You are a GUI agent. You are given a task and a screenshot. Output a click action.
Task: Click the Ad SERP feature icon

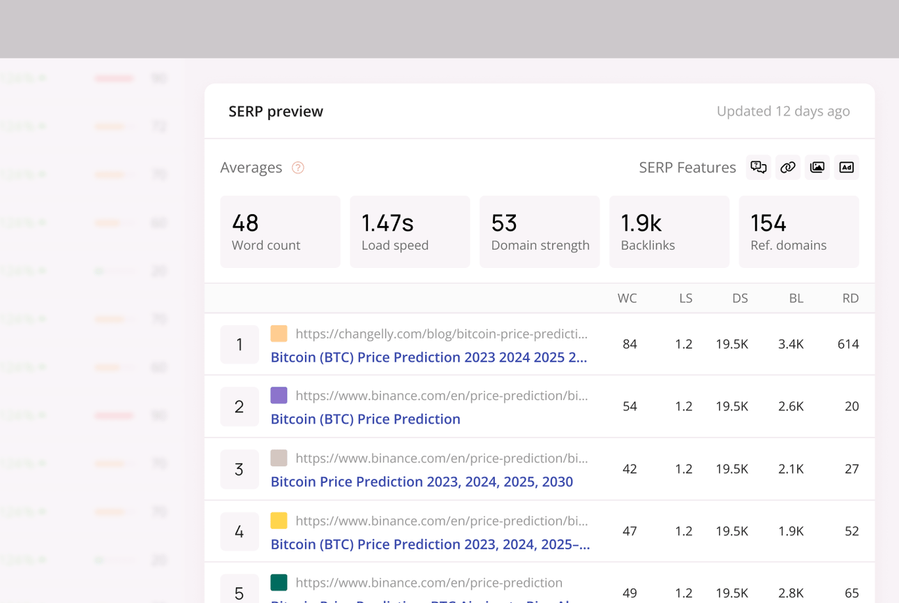(847, 167)
